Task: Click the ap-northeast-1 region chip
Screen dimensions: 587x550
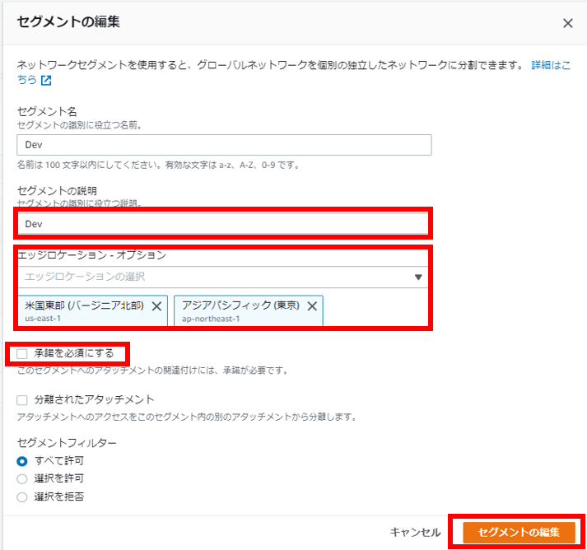Action: pos(248,310)
